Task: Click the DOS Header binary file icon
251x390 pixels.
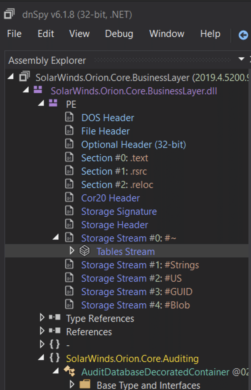Action: pyautogui.click(x=69, y=118)
